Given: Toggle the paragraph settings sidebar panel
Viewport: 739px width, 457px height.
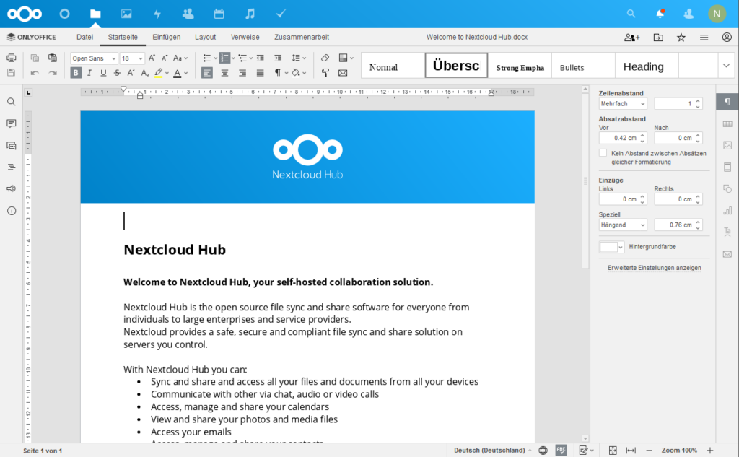Looking at the screenshot, I should 727,102.
